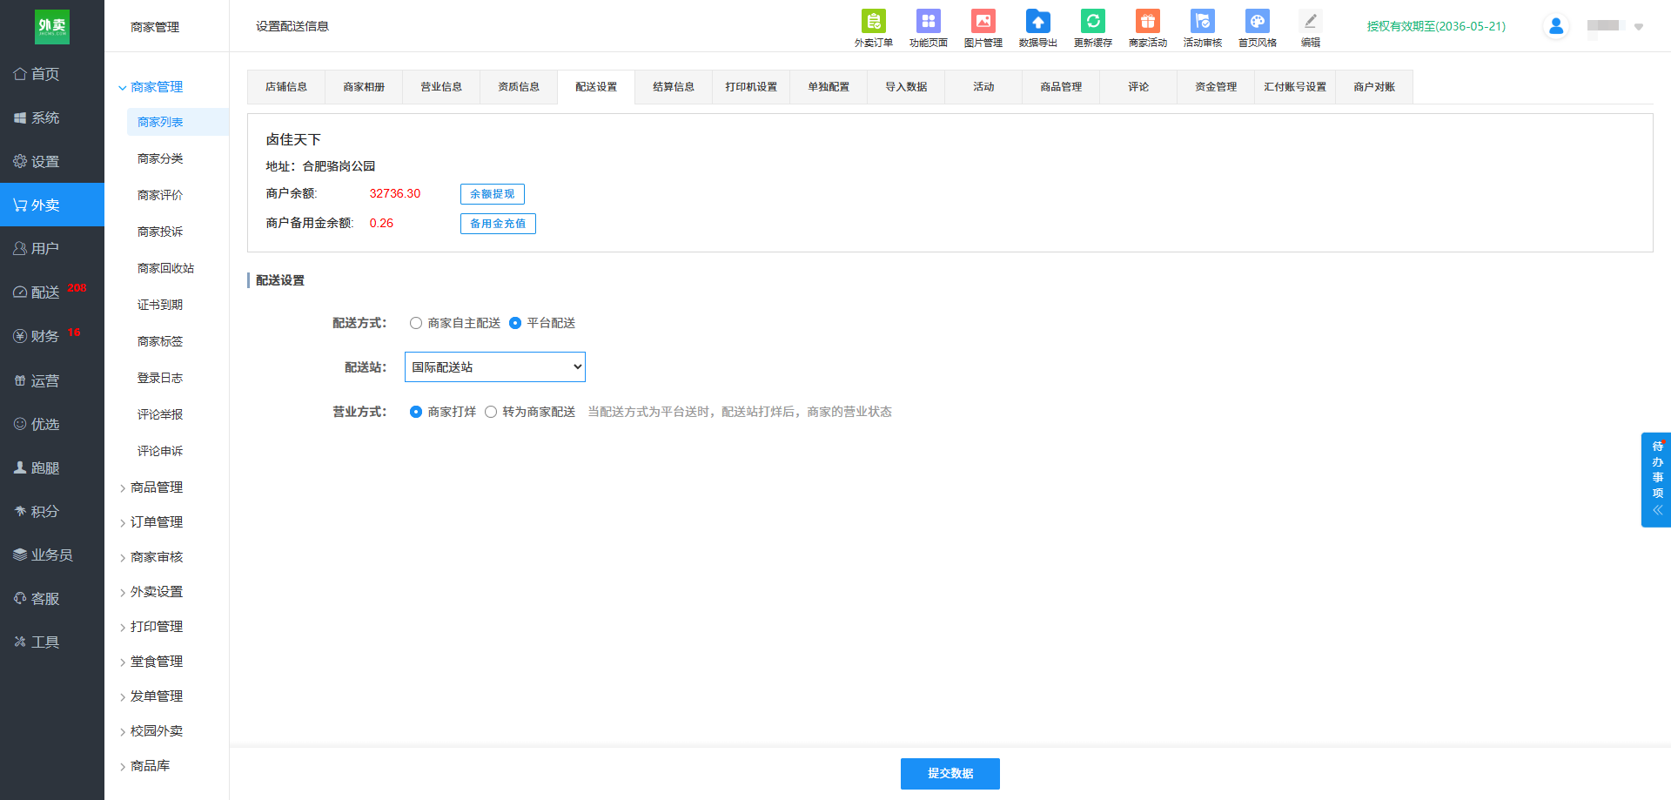The height and width of the screenshot is (800, 1671).
Task: Switch to the 汇付账号设置 tab
Action: (1295, 87)
